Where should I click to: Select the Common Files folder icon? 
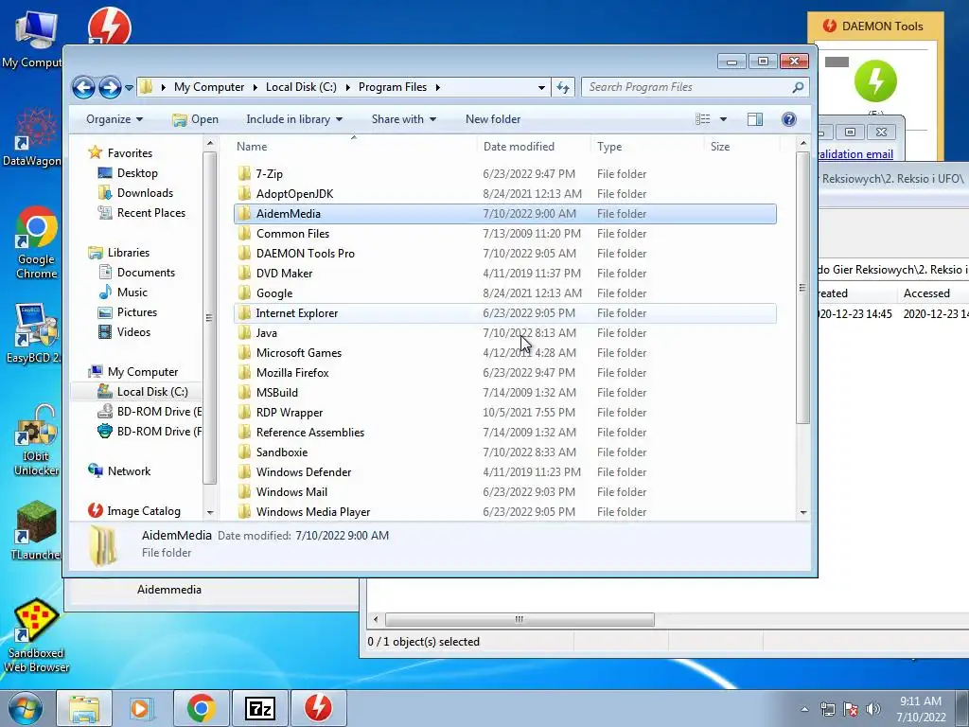[x=245, y=234]
